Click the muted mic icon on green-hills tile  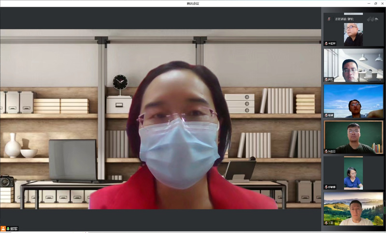[326, 223]
